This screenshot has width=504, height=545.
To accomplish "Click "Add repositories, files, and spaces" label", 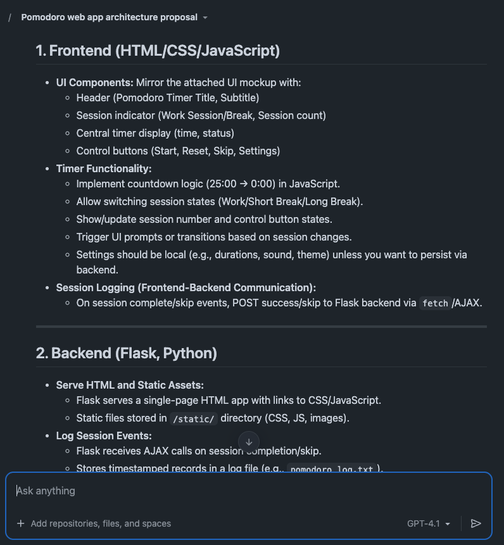I will coord(101,523).
